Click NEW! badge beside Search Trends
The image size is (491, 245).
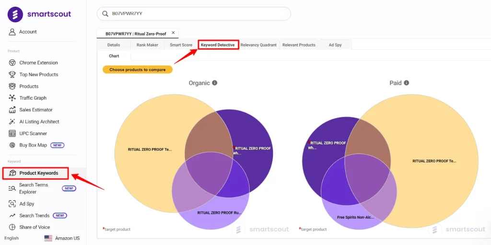click(60, 216)
